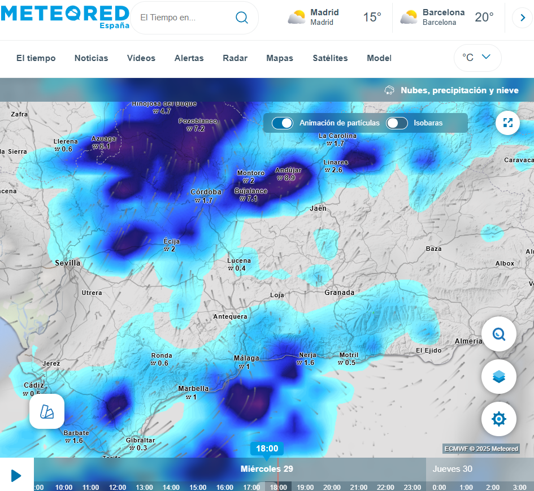
Task: Click the search magnifier in the search bar
Action: (x=242, y=18)
